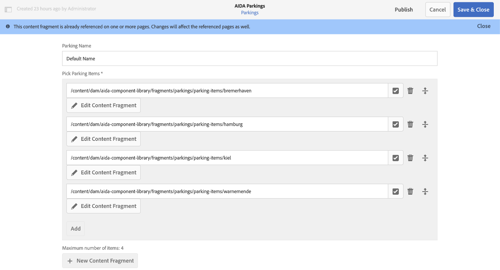Delete the hamburg parking item

410,124
